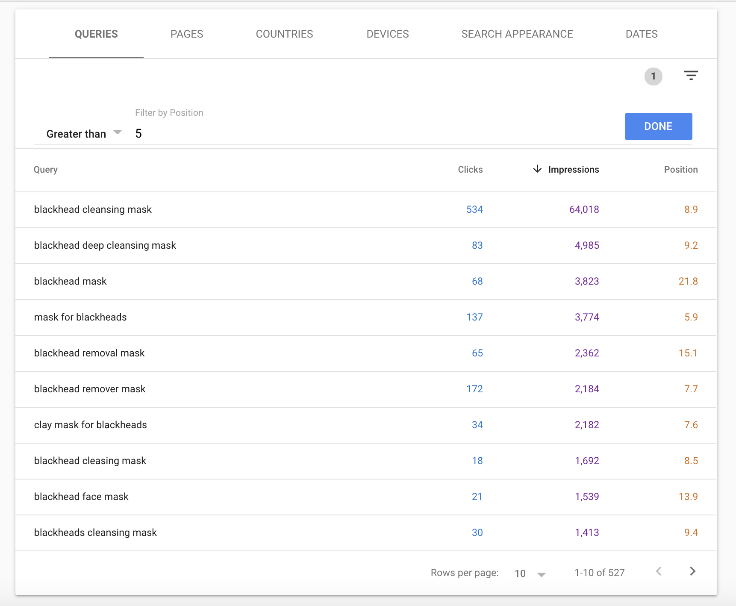Sort the table by Clicks column

coord(470,170)
